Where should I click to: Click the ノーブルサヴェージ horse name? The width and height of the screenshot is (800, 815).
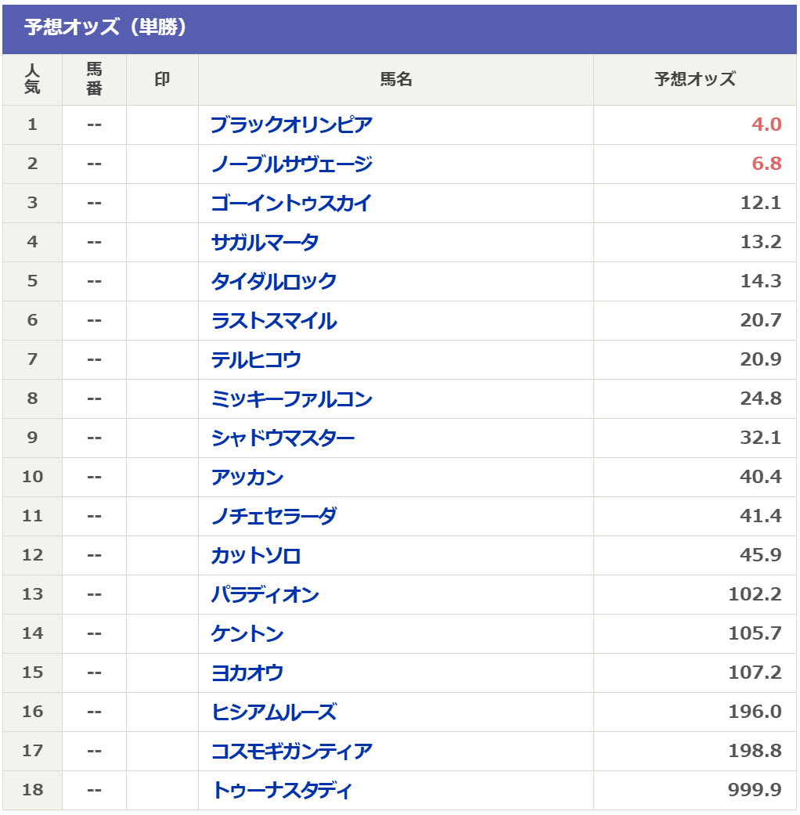tap(291, 164)
